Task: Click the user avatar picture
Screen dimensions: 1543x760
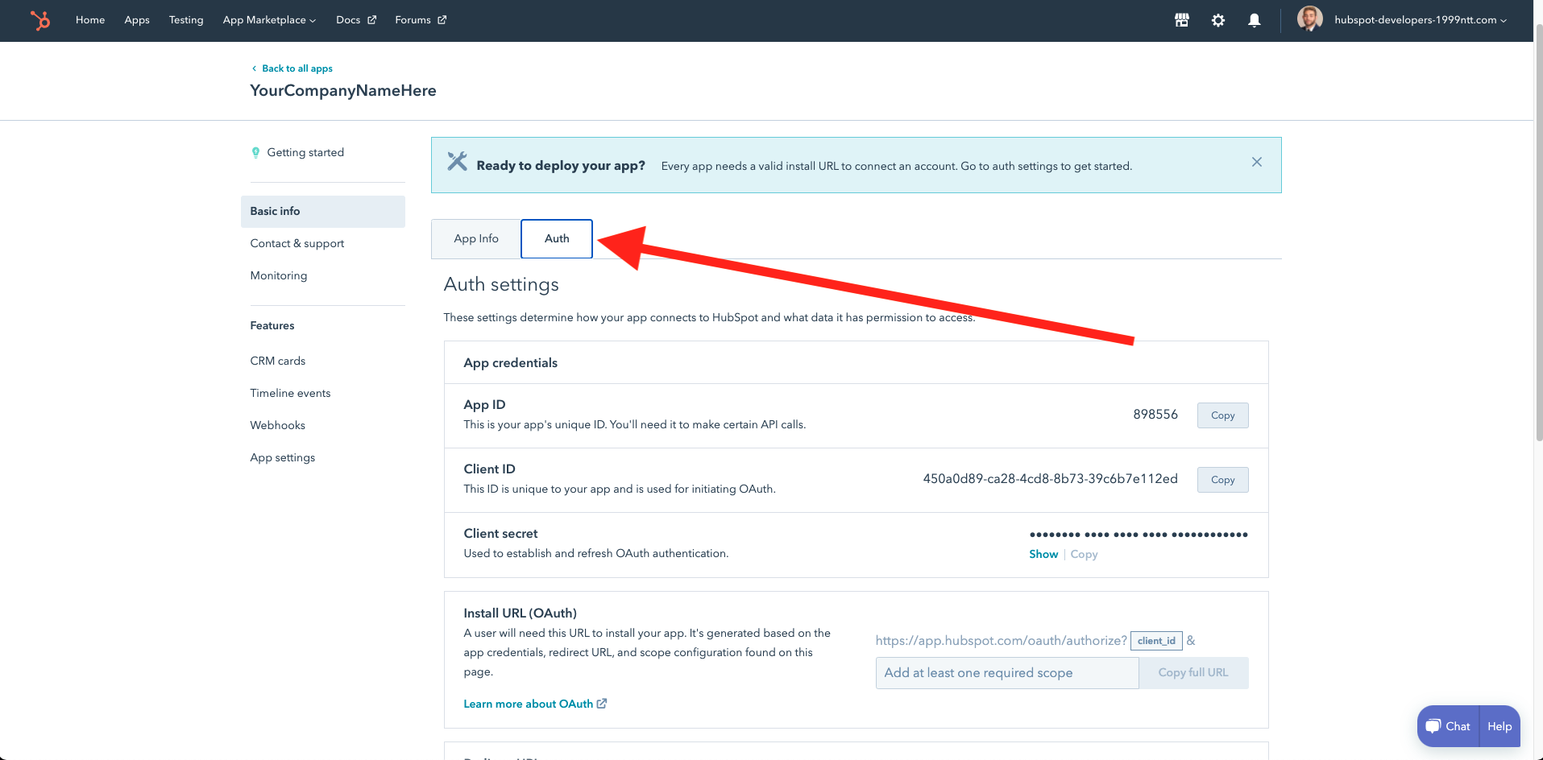Action: tap(1310, 19)
